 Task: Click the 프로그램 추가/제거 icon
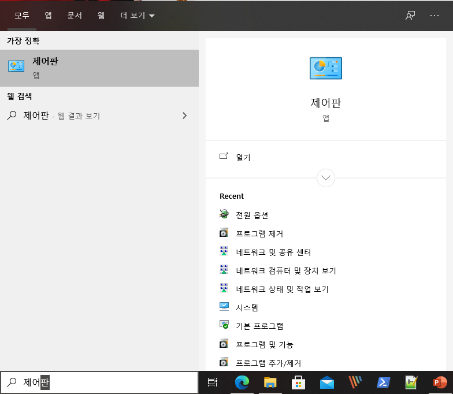click(224, 362)
